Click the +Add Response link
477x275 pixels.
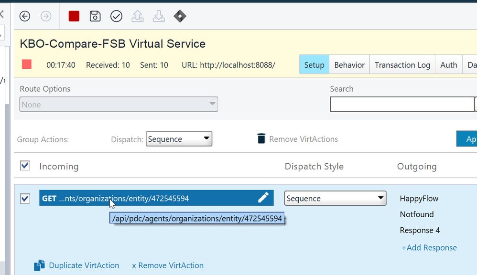429,247
